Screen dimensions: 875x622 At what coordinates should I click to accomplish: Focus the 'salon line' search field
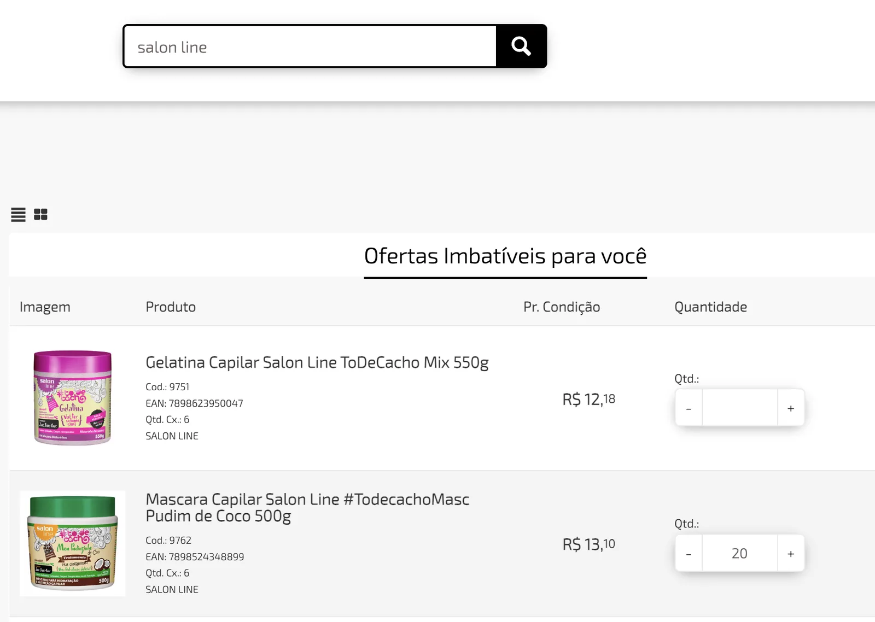(310, 46)
